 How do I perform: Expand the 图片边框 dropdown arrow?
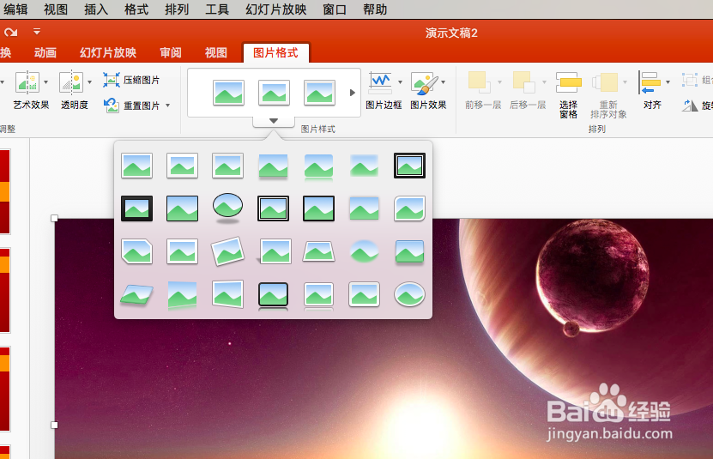[400, 82]
